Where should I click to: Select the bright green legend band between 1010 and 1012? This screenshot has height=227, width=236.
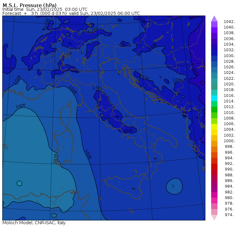[x=214, y=110]
